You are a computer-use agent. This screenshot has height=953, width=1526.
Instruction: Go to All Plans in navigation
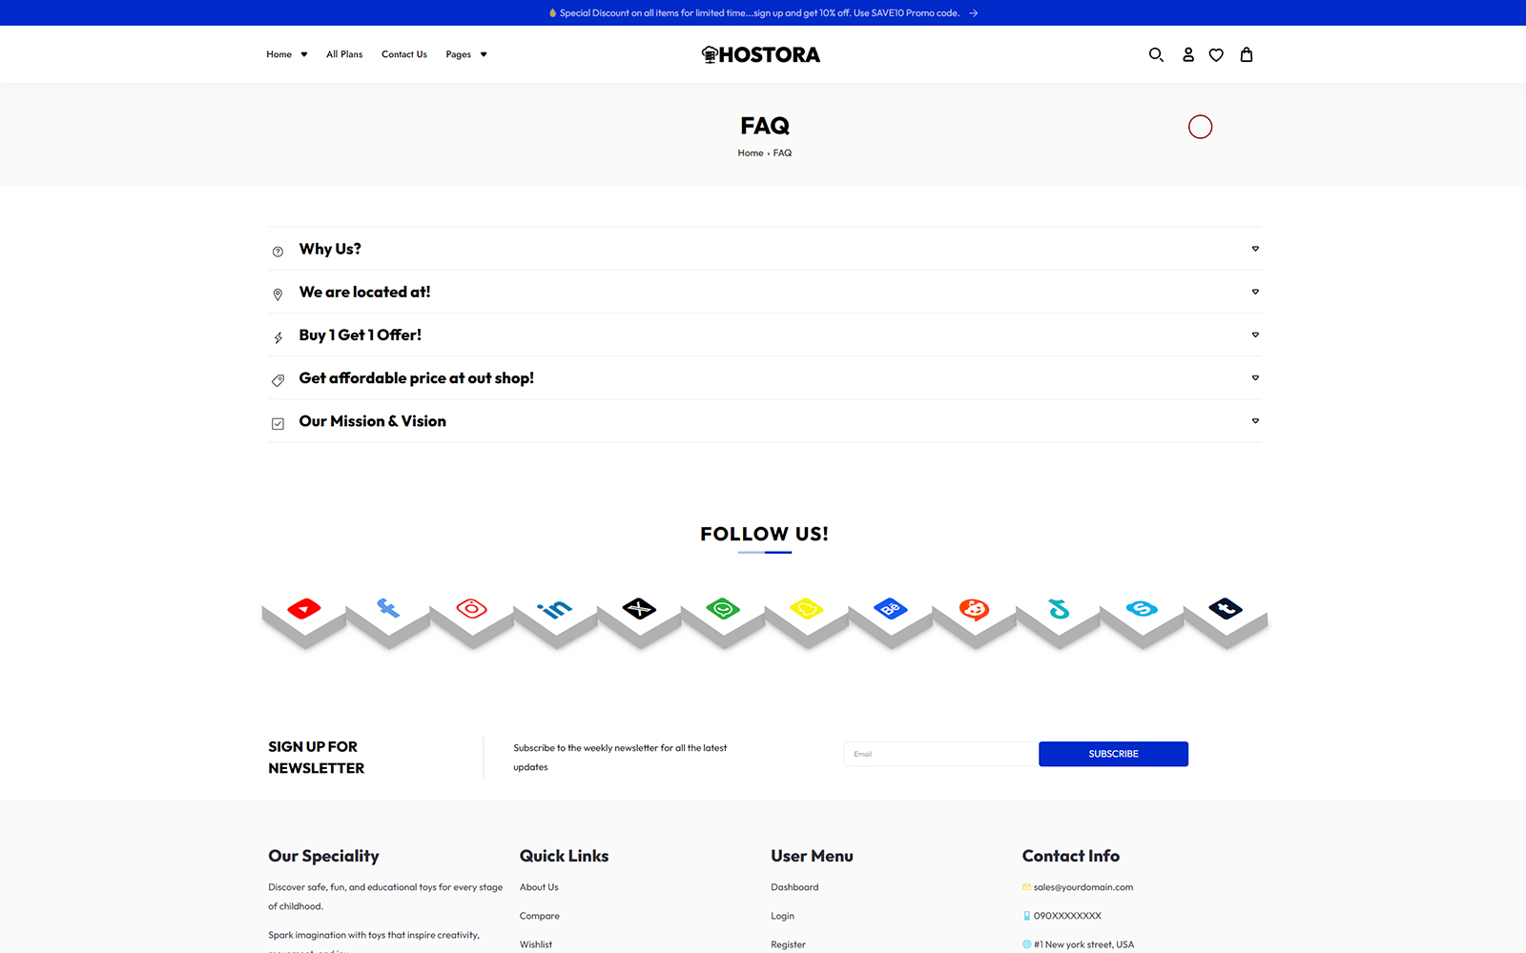(x=344, y=54)
